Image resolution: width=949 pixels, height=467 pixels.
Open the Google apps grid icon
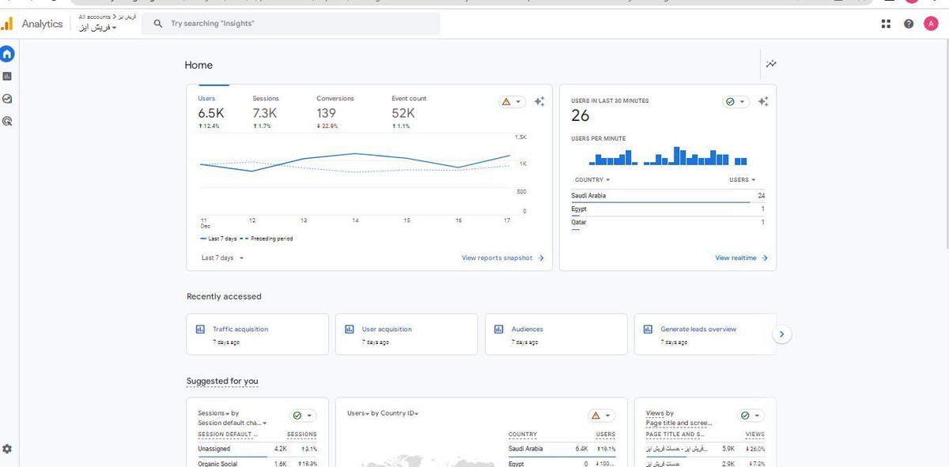tap(886, 24)
